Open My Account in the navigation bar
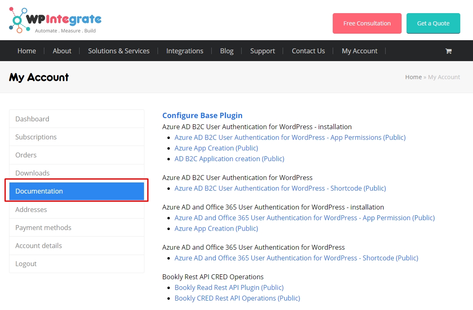Image resolution: width=473 pixels, height=310 pixels. point(359,51)
